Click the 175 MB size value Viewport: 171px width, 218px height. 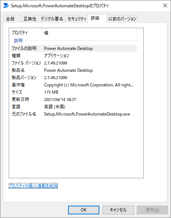(51, 92)
